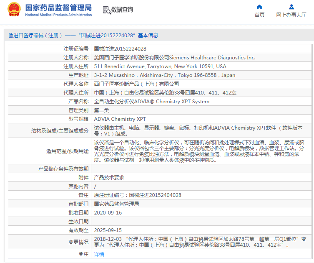Screen dimensions: 314x263
Task: Click the expiry date 2025-09-15
Action: pos(108,230)
